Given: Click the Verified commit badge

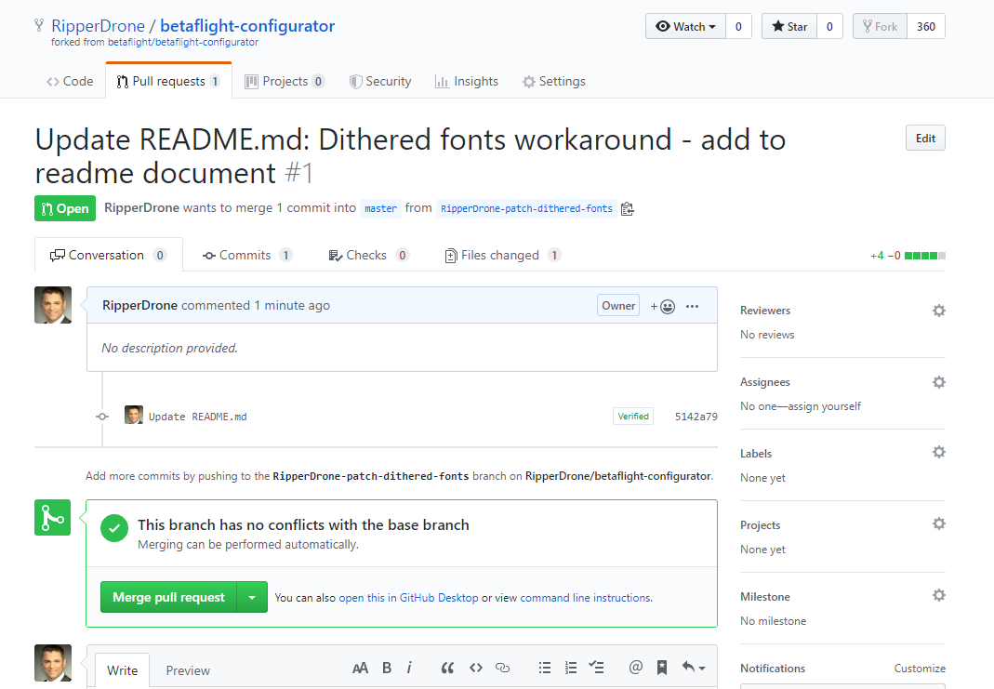Looking at the screenshot, I should point(632,417).
